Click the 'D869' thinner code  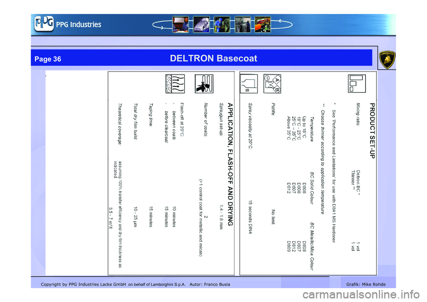coord(289,246)
